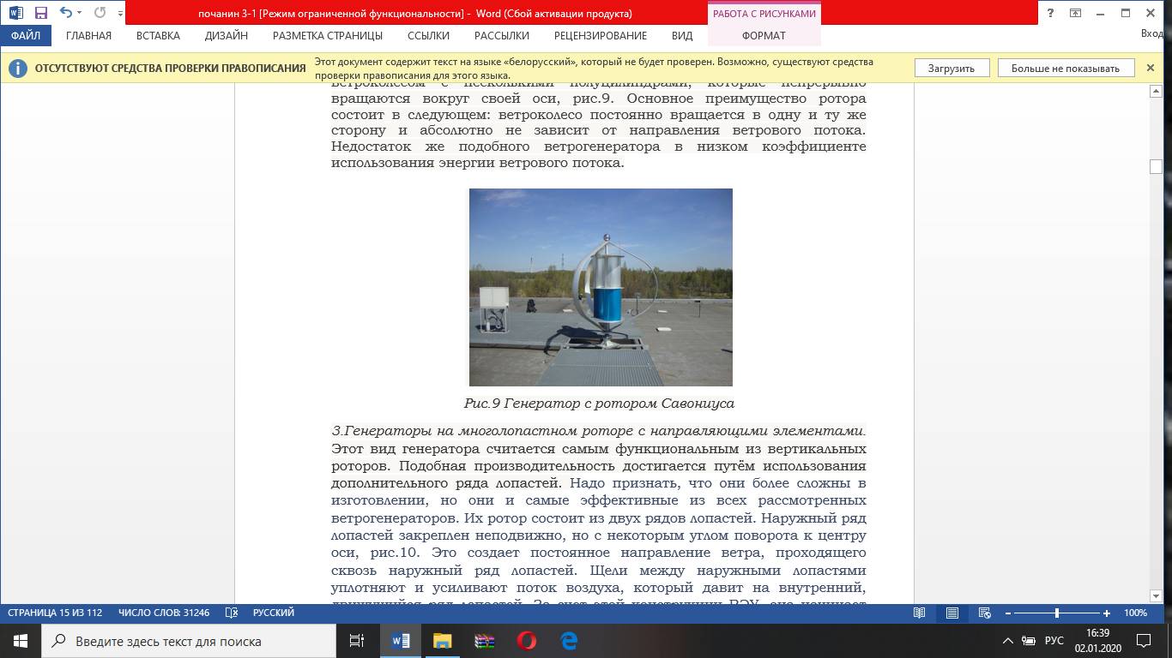Viewport: 1172px width, 658px height.
Task: Click the Undo arrow icon
Action: (65, 13)
